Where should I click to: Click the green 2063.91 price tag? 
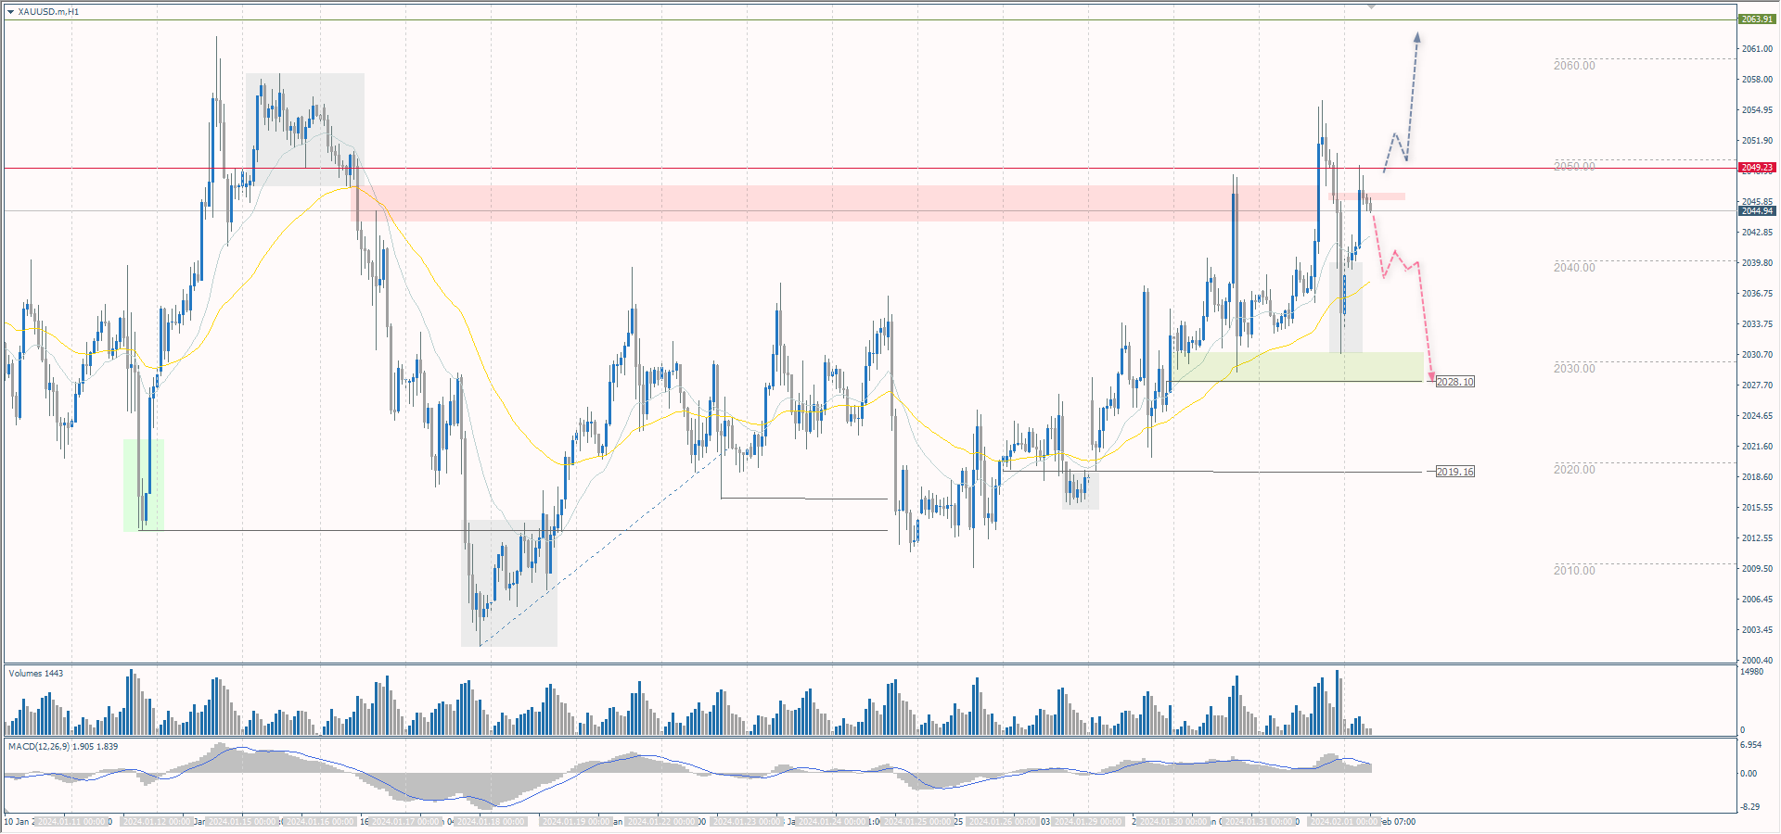(1757, 19)
